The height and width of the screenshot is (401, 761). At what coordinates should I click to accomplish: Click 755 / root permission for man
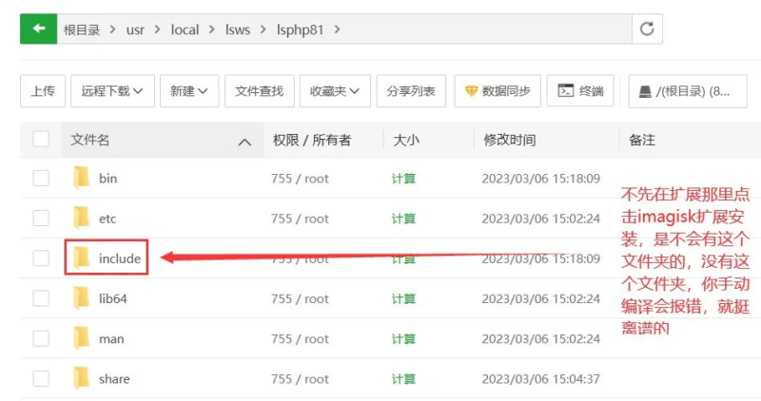point(300,339)
